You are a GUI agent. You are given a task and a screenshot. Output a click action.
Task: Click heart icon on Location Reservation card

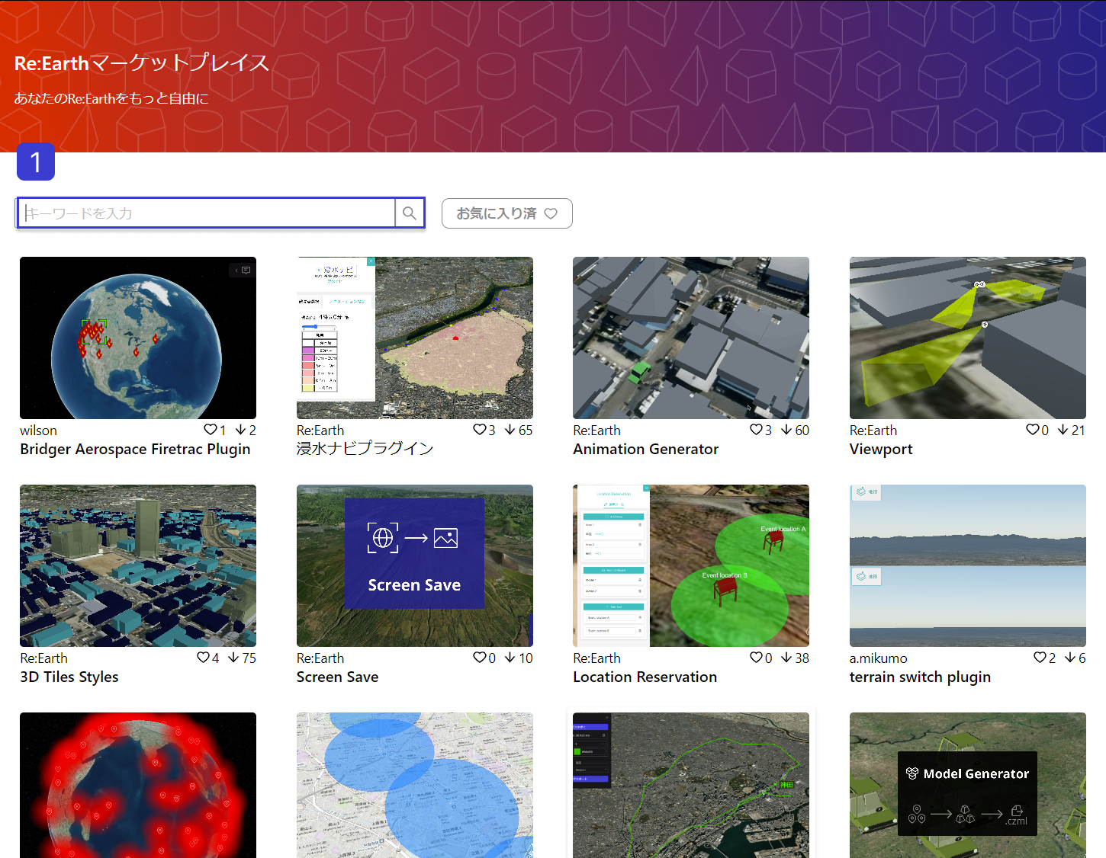click(756, 658)
